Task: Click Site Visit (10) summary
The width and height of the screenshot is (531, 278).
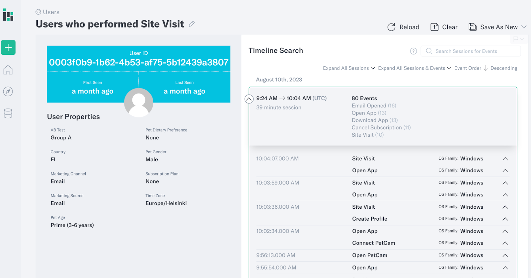Action: coord(368,135)
